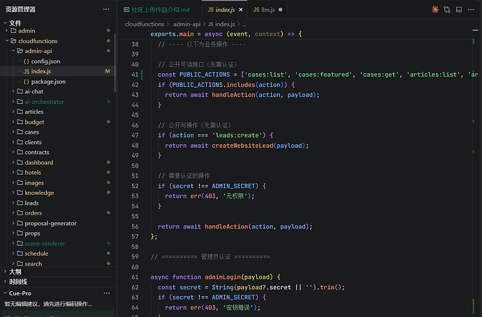Click line number 61 in the gutter
The width and height of the screenshot is (482, 317).
click(135, 277)
